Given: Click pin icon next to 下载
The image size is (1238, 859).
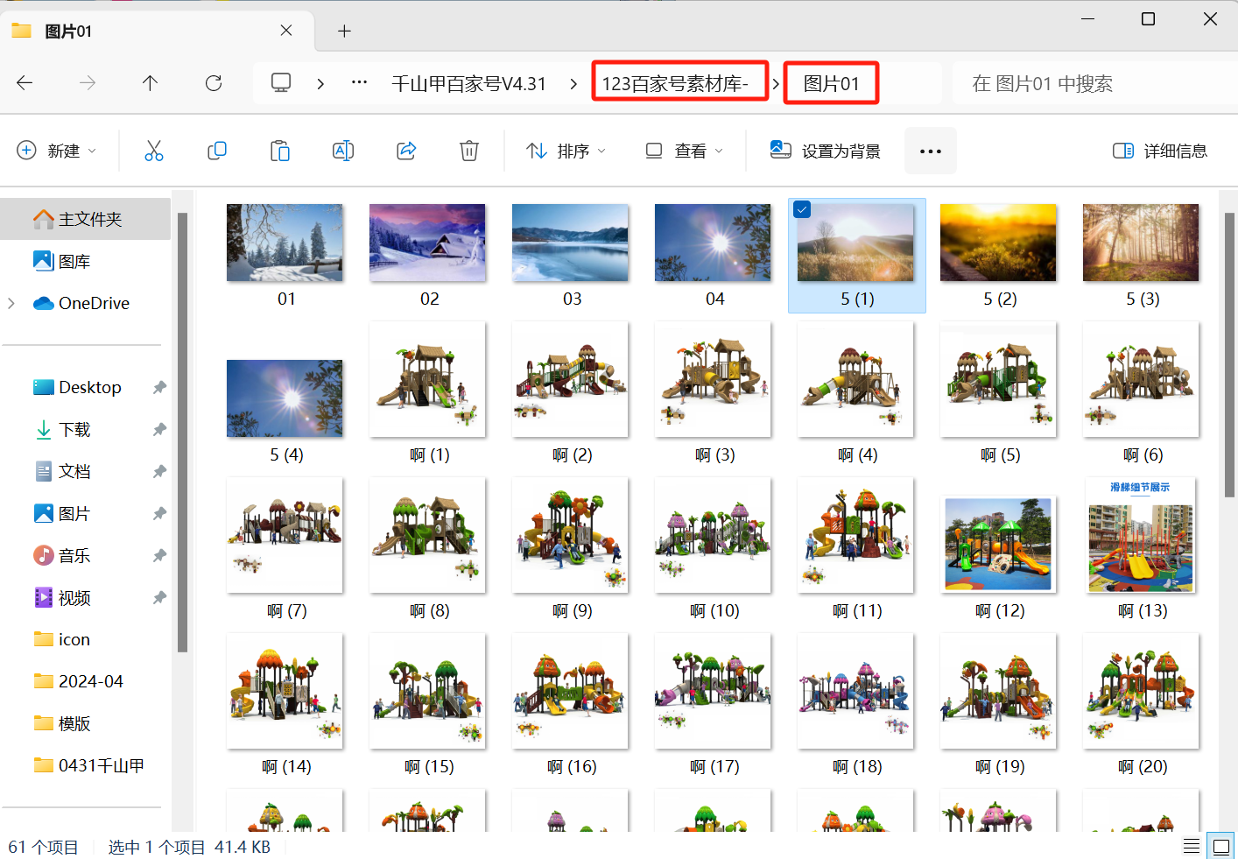Looking at the screenshot, I should (x=159, y=429).
